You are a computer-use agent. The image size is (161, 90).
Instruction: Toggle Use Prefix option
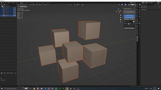click(x=126, y=19)
